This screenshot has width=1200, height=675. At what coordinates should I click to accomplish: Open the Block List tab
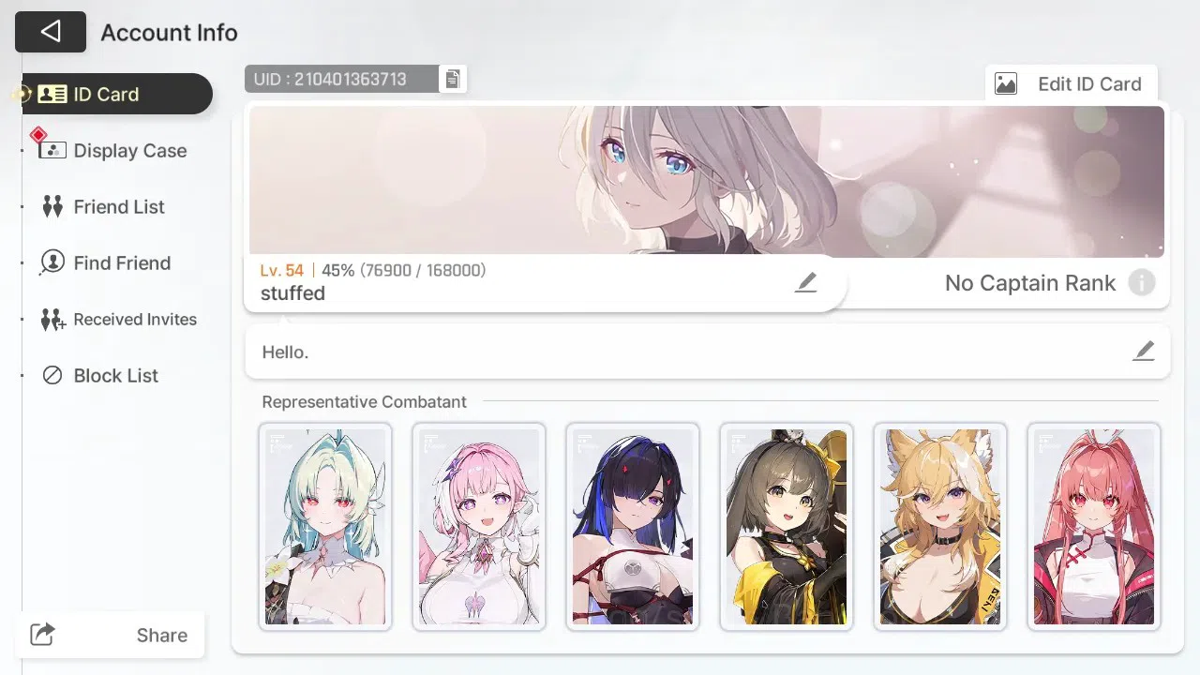click(x=117, y=375)
